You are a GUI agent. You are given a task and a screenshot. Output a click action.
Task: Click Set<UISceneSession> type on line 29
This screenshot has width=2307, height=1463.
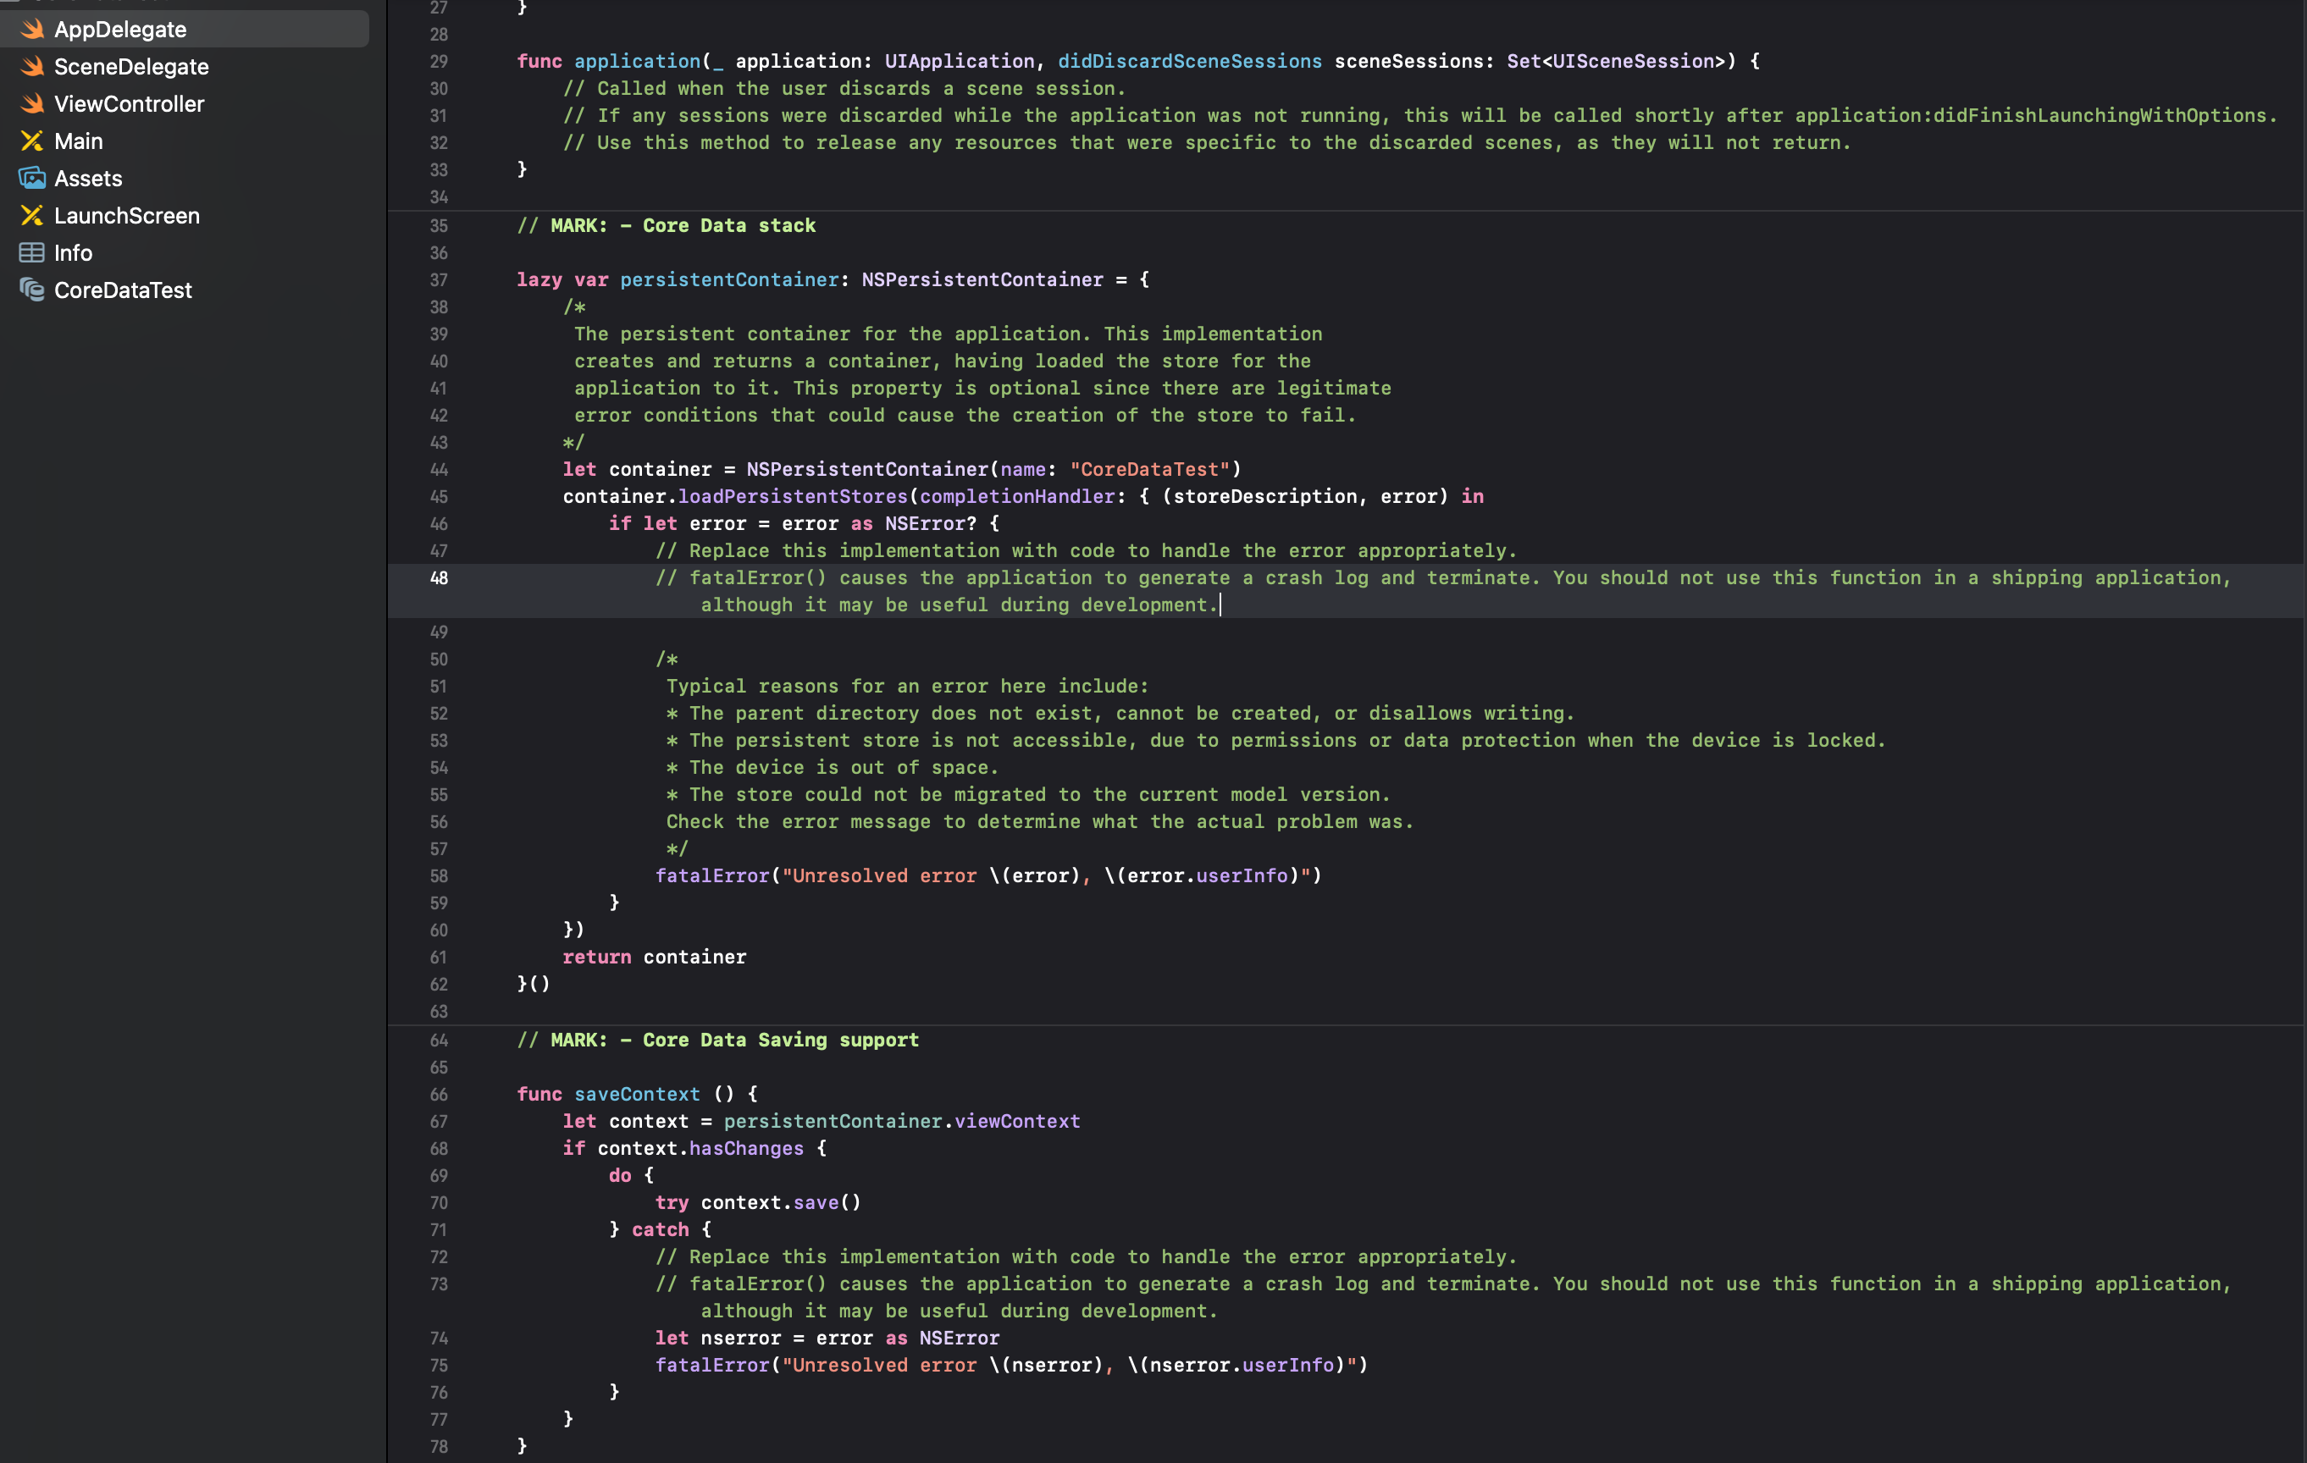click(x=1615, y=63)
